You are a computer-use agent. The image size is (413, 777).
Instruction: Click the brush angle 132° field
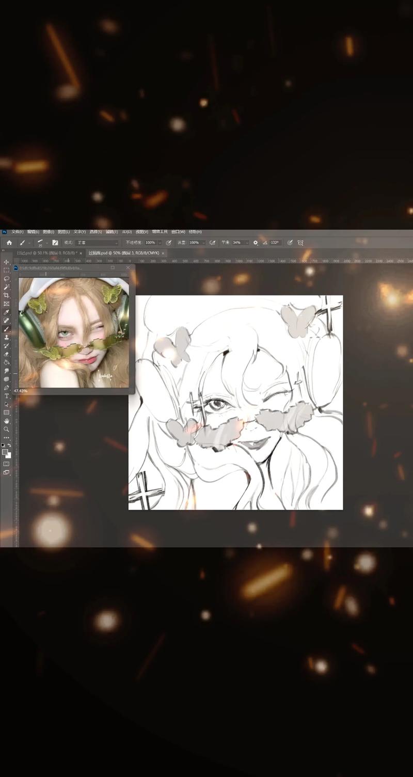(x=275, y=243)
